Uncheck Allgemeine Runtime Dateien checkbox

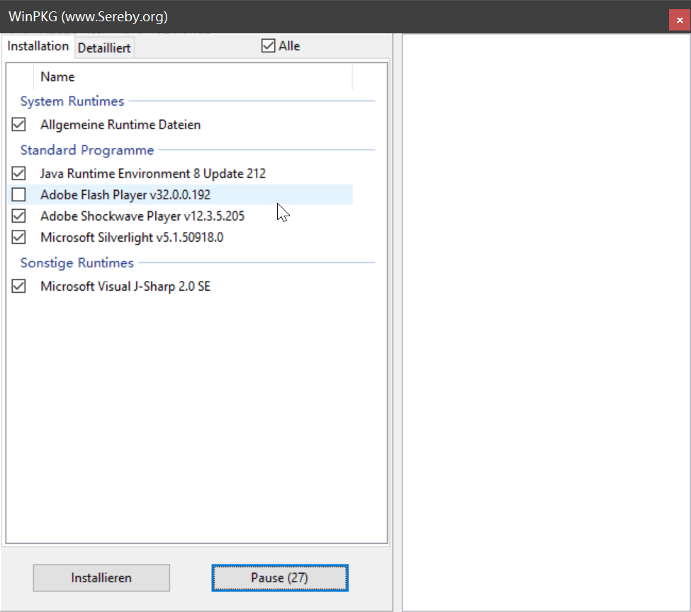pyautogui.click(x=18, y=124)
